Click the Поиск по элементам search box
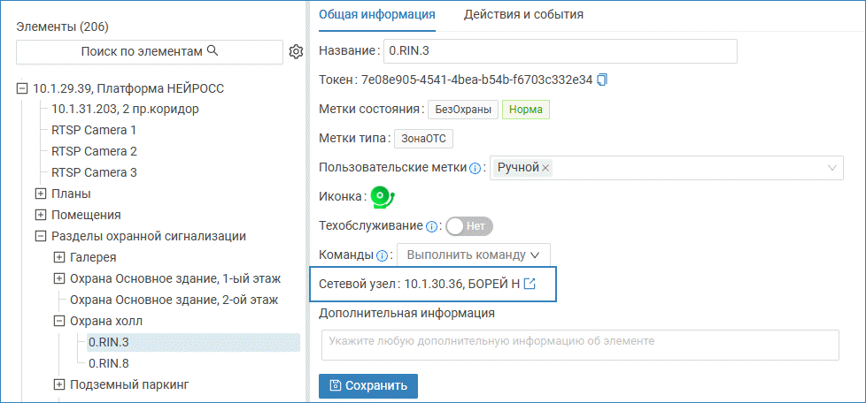866x403 pixels. [149, 52]
